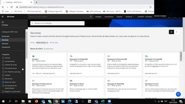Open the FEEDBACK side tab
185x104 pixels.
point(181,56)
